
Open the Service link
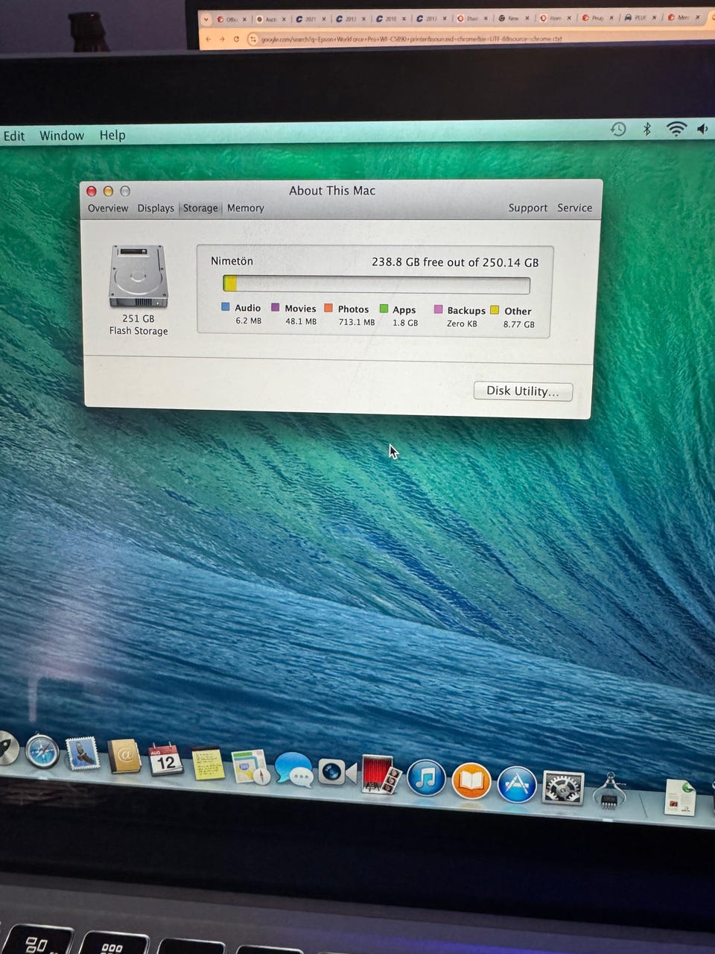pos(575,208)
